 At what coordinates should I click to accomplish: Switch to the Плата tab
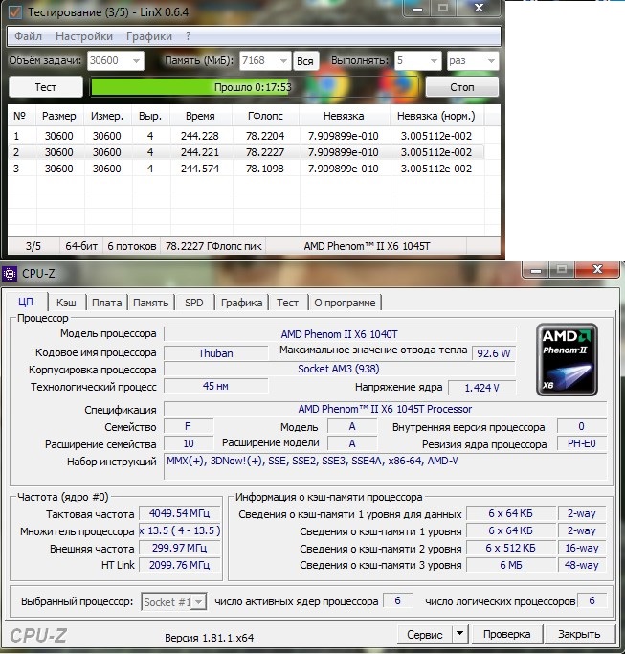pos(107,303)
